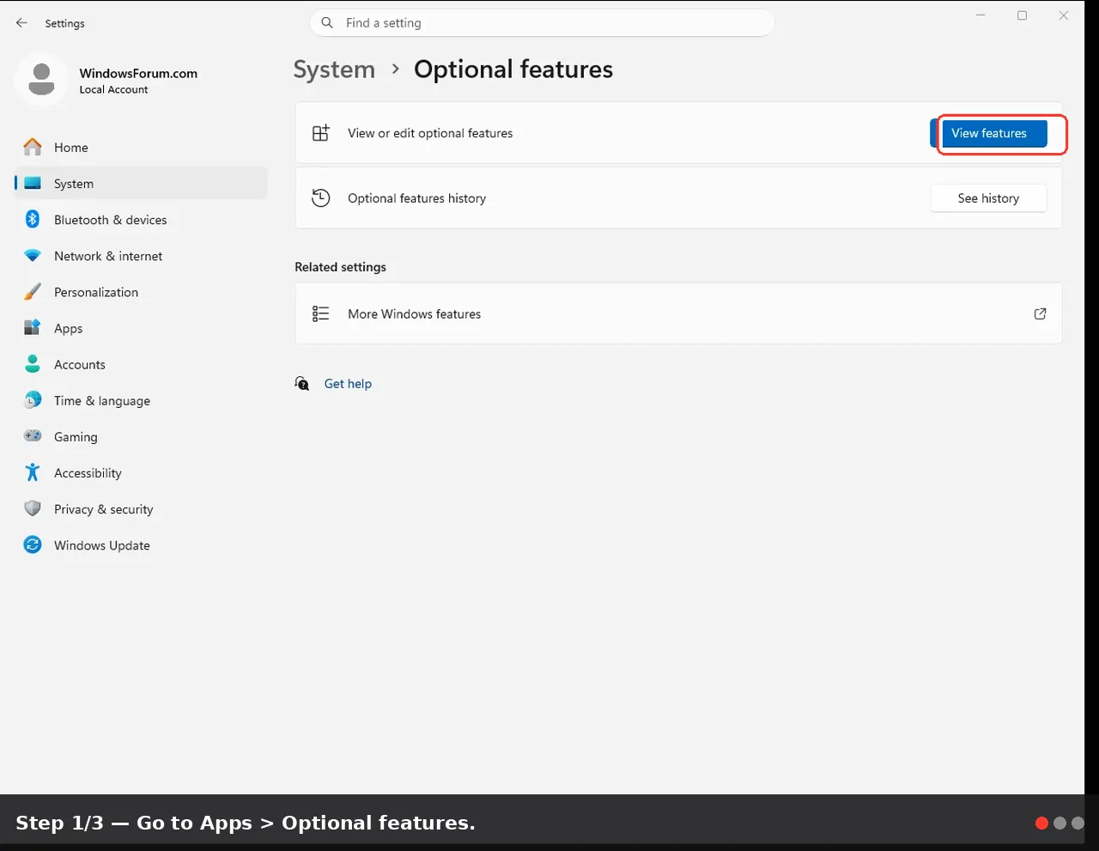Click the View features button
1099x851 pixels.
989,133
